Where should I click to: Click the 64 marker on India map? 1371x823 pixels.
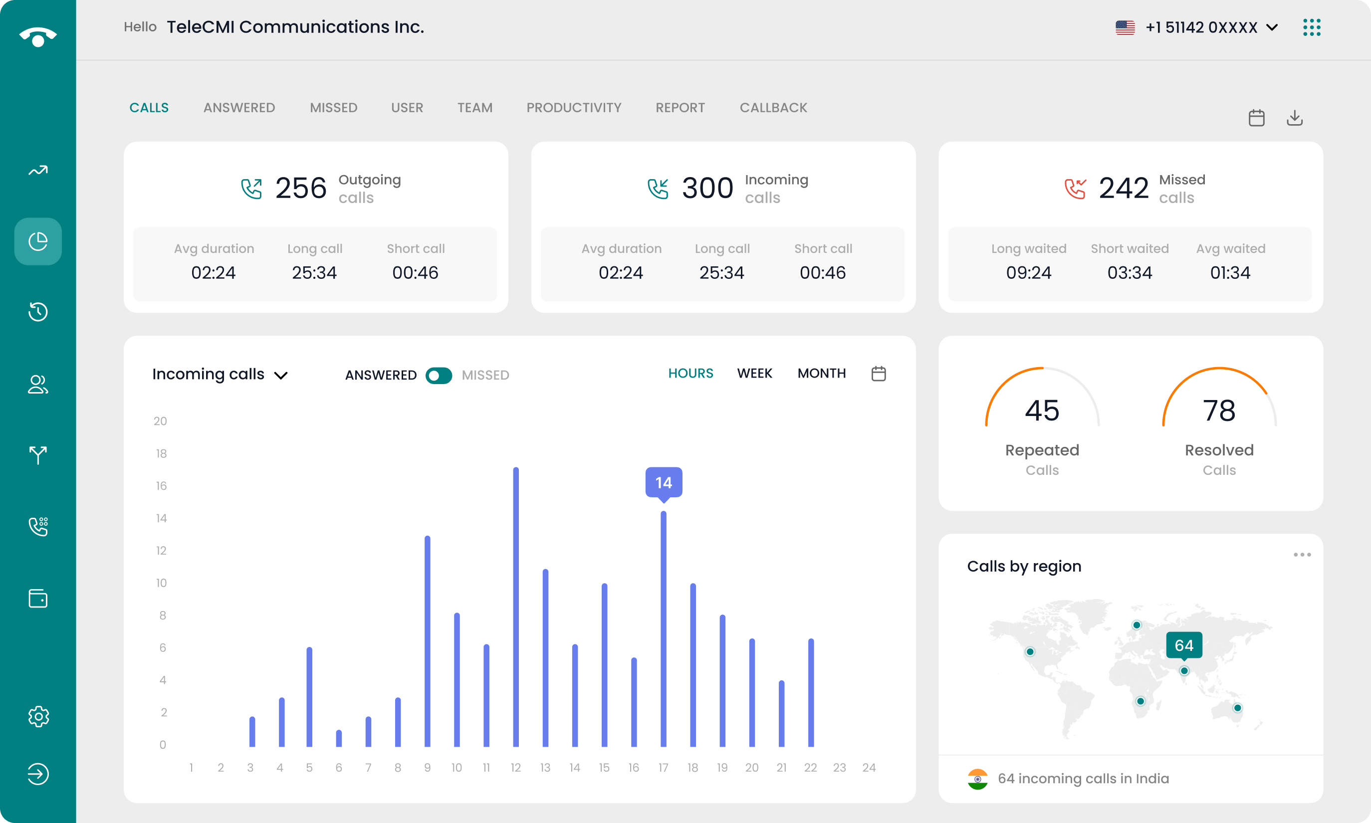pyautogui.click(x=1184, y=645)
